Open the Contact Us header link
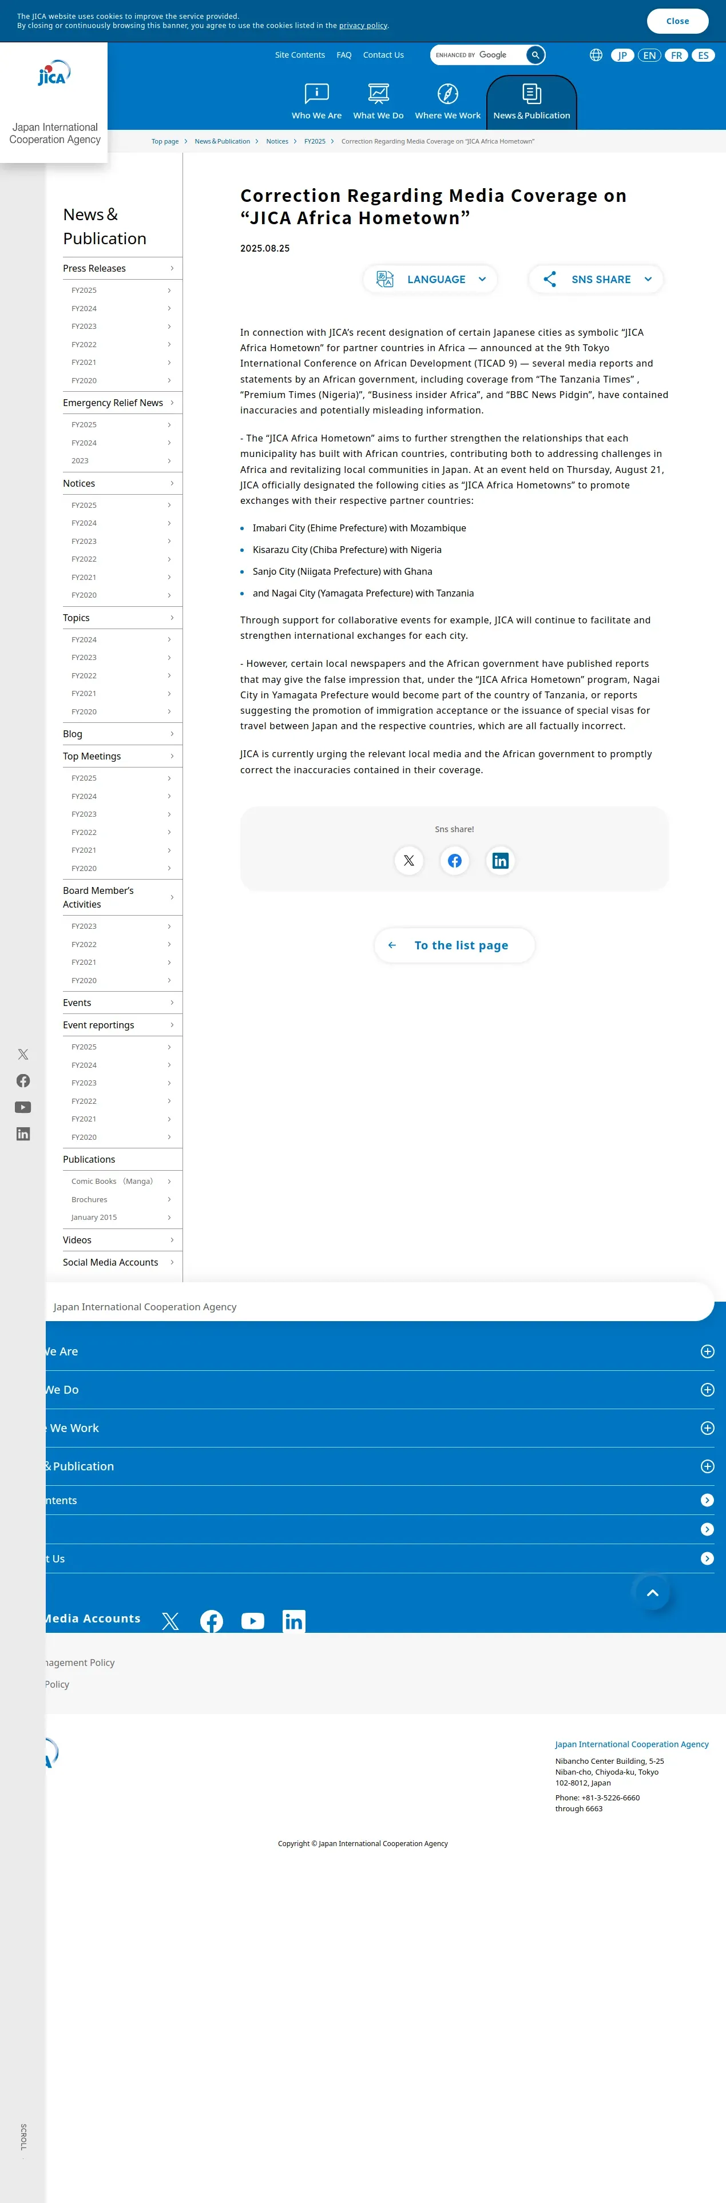 click(x=383, y=55)
